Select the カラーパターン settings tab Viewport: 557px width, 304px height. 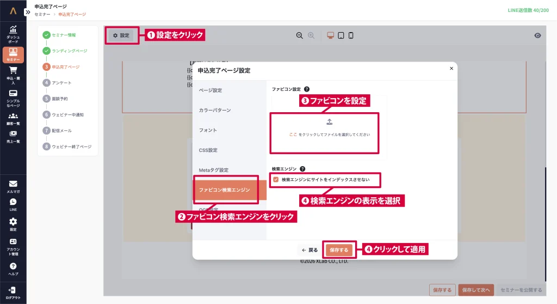(x=215, y=110)
